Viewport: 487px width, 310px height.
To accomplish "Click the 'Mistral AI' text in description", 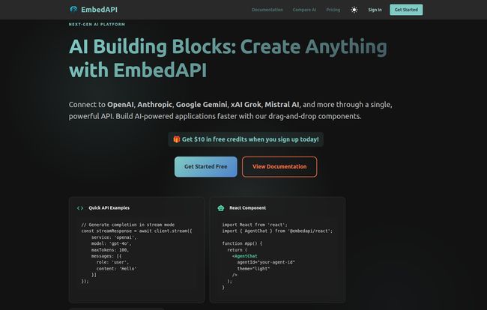I will (282, 105).
